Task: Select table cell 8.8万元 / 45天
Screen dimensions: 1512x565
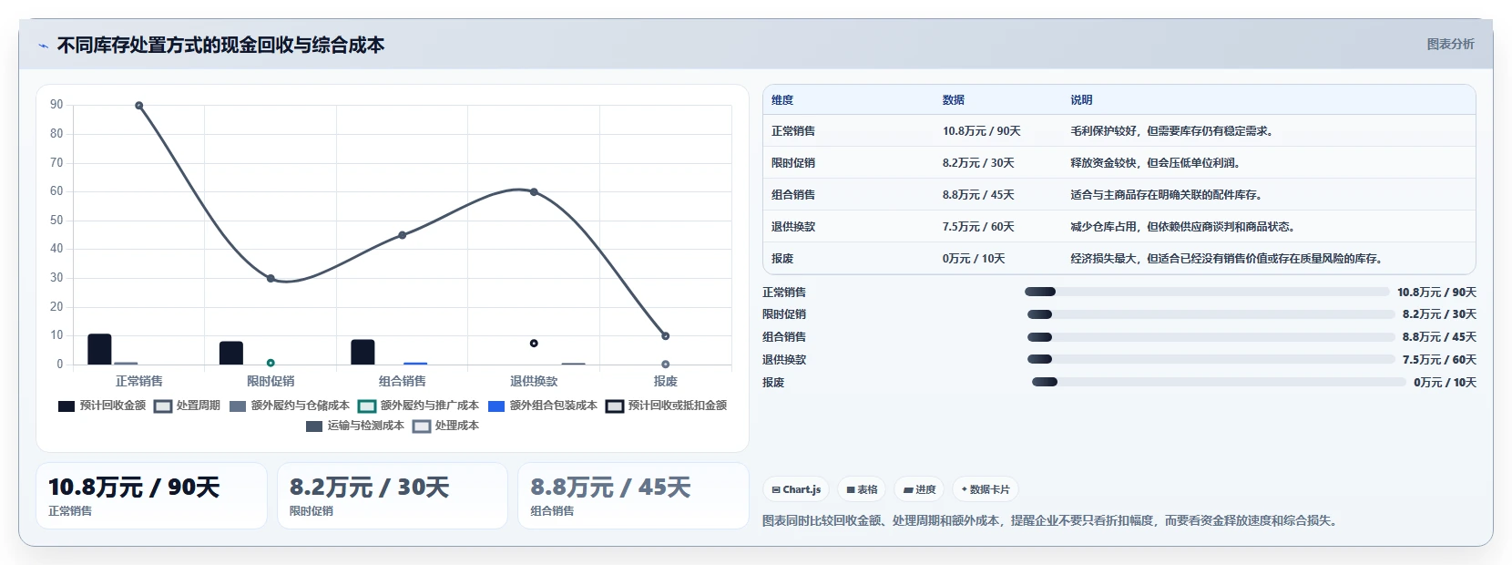Action: (x=978, y=195)
